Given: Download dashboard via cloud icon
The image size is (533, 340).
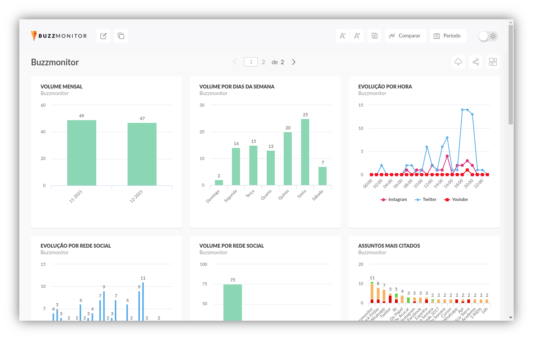Looking at the screenshot, I should [x=458, y=62].
